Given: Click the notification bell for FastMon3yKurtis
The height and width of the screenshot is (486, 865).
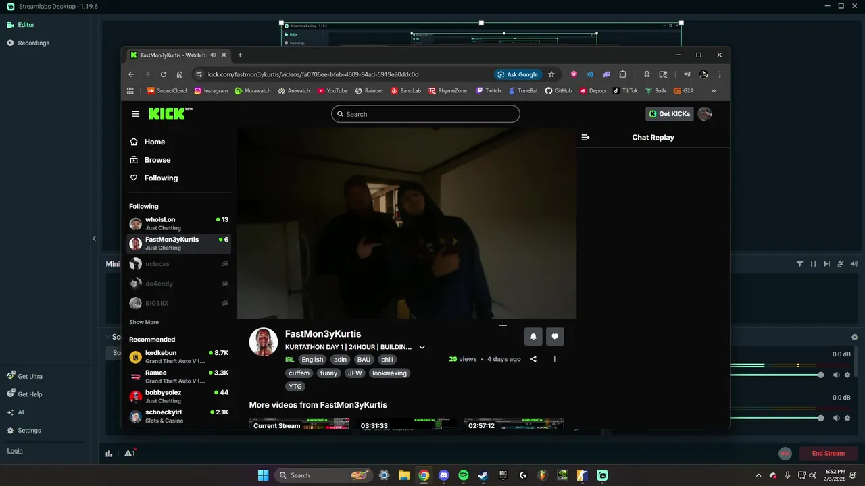Looking at the screenshot, I should (x=533, y=336).
